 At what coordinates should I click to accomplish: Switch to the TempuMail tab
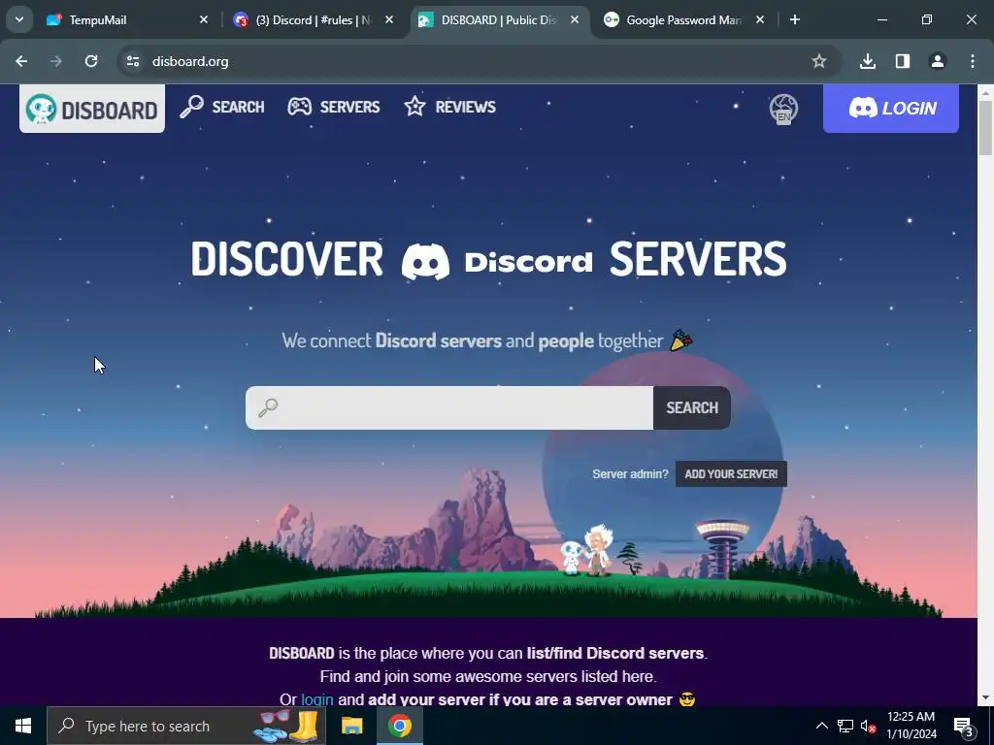(127, 20)
